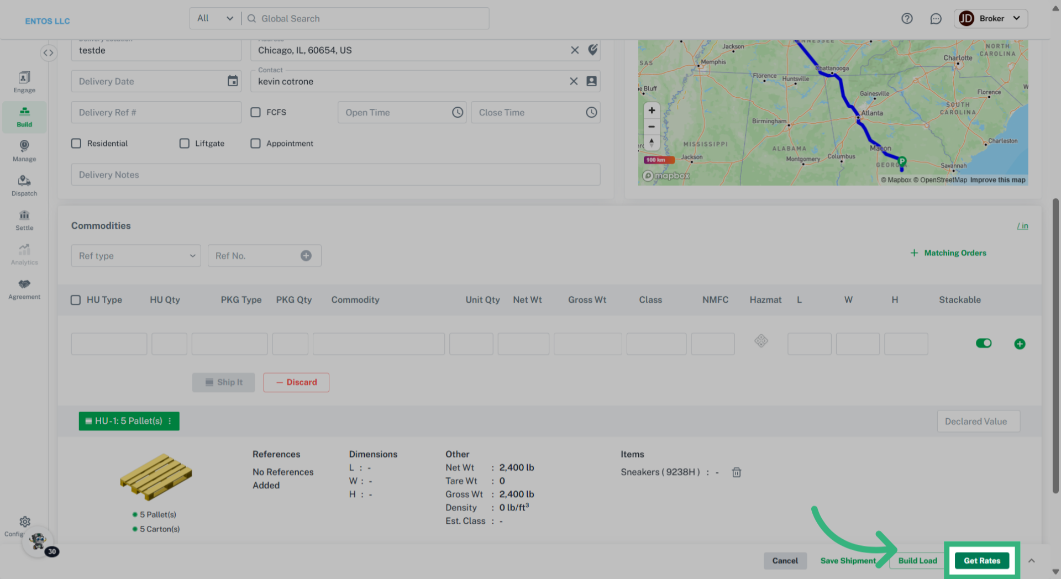
Task: Click the Discard button
Action: pyautogui.click(x=296, y=382)
